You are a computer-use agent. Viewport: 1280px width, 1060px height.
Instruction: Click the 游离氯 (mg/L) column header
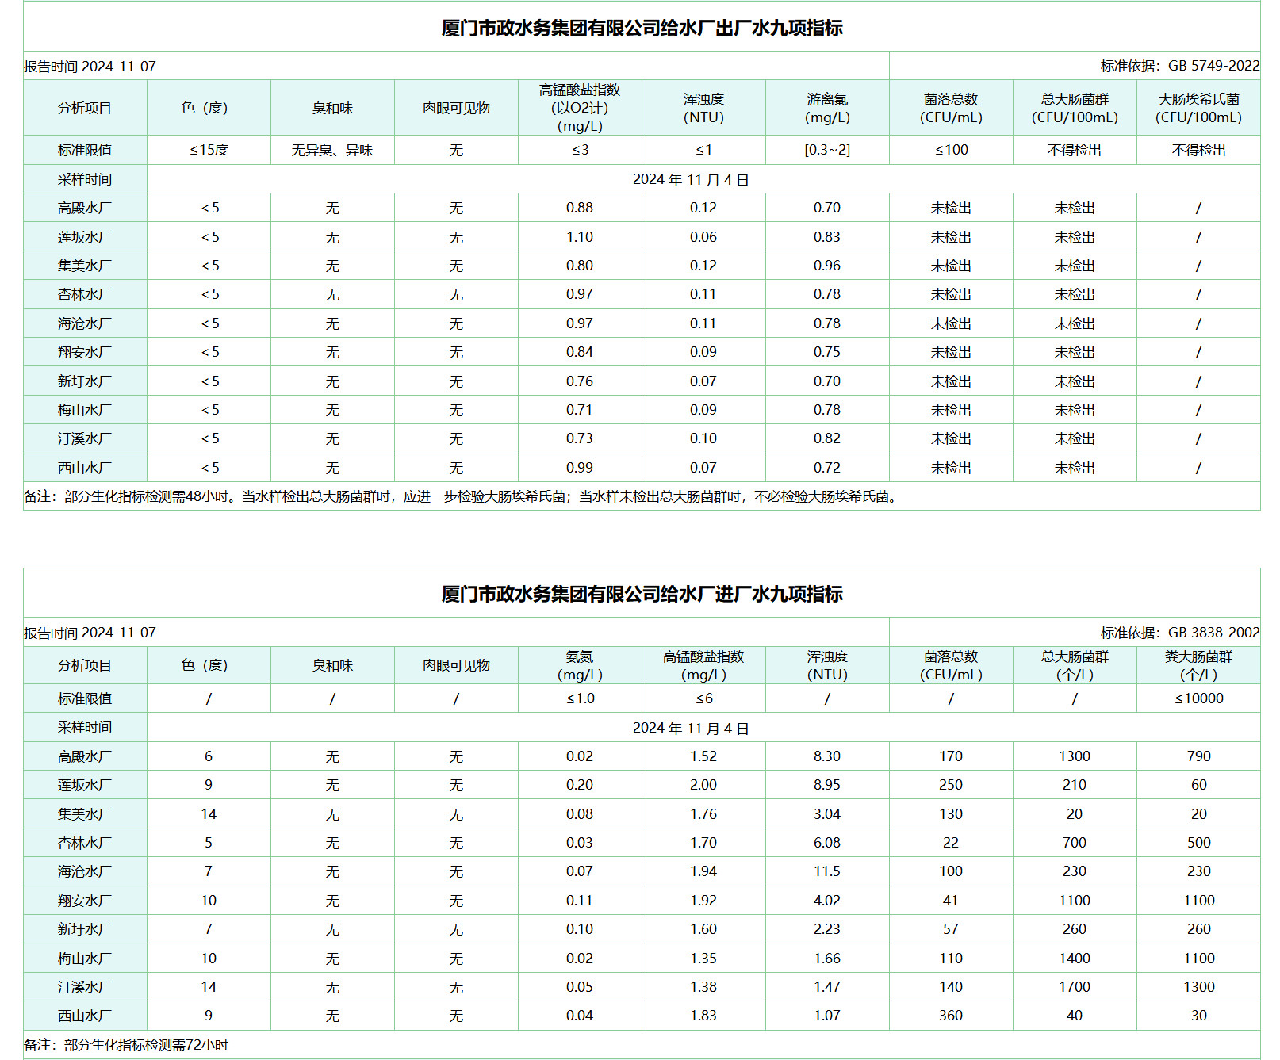827,108
